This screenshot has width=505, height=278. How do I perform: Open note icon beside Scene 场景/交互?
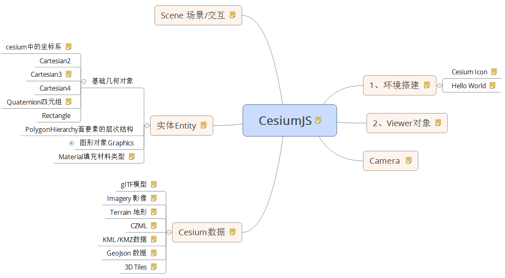point(233,15)
